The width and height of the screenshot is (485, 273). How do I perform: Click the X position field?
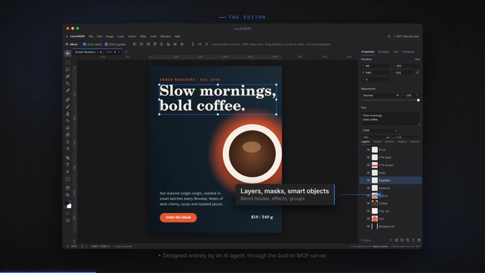376,66
